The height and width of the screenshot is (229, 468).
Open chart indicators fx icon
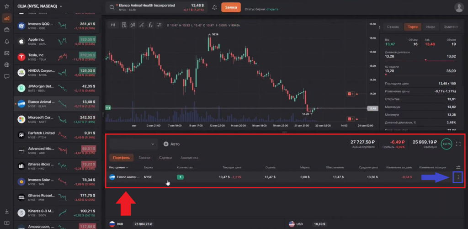pyautogui.click(x=151, y=25)
